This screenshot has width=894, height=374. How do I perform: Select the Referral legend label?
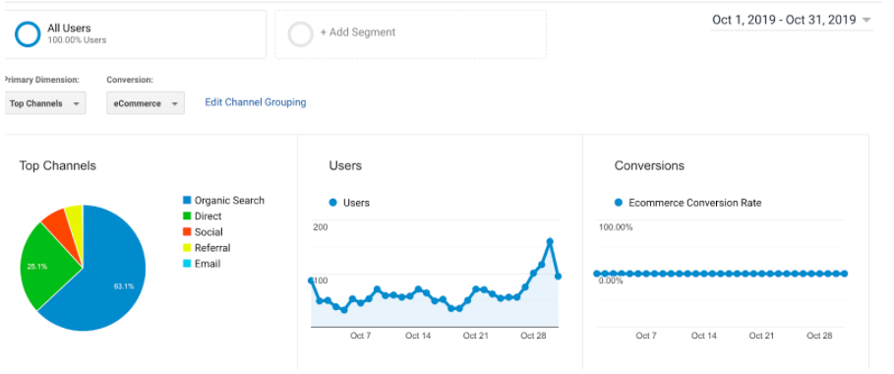click(212, 248)
